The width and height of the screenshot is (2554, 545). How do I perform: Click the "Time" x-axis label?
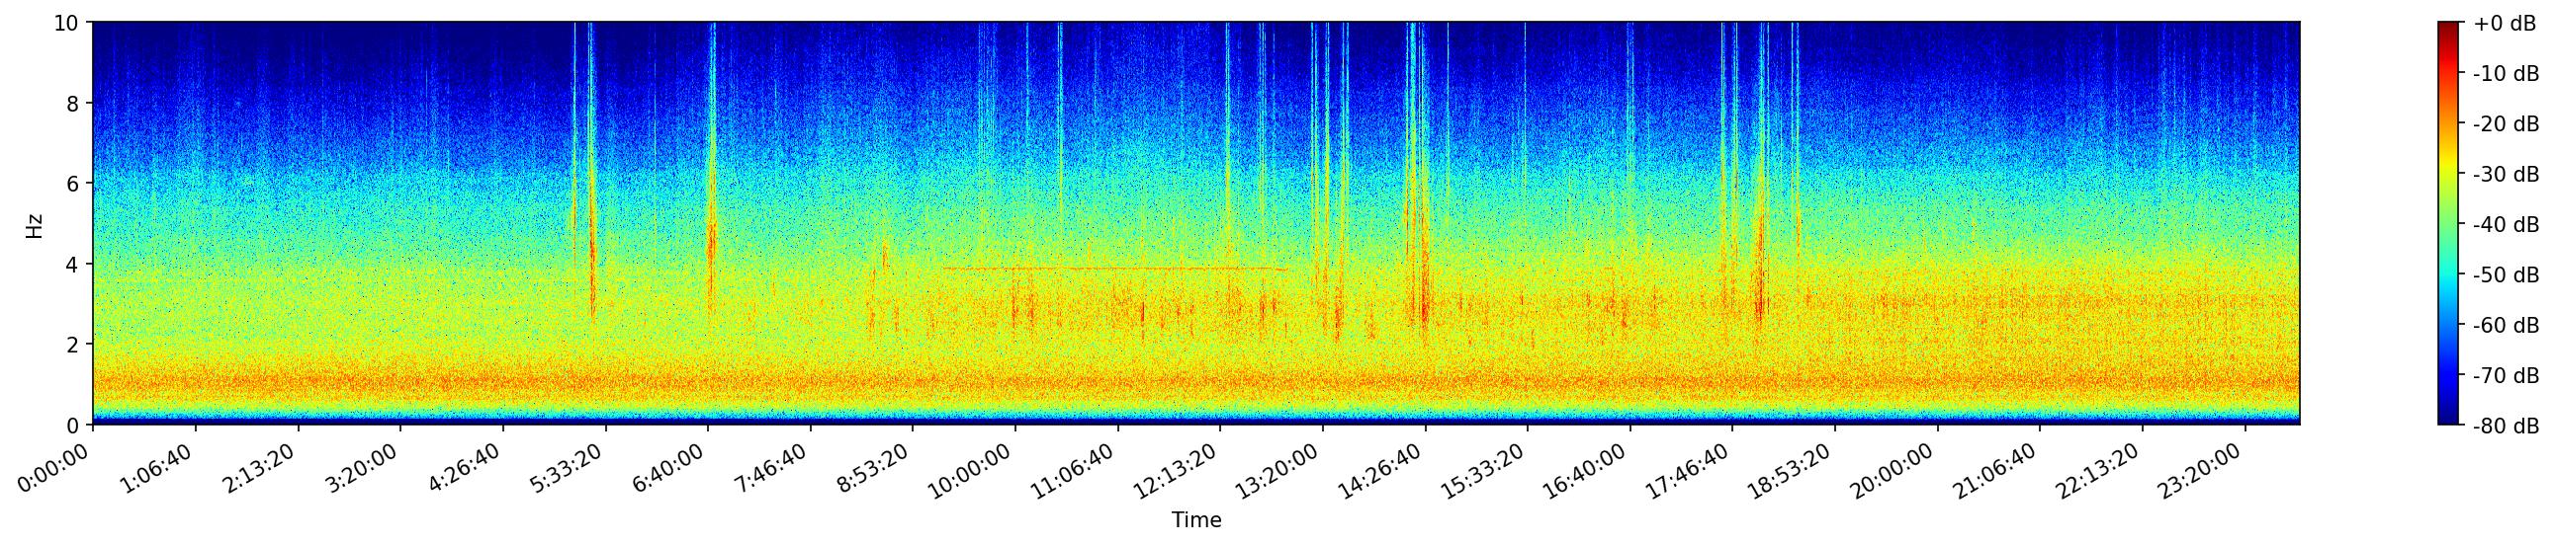[x=1195, y=520]
